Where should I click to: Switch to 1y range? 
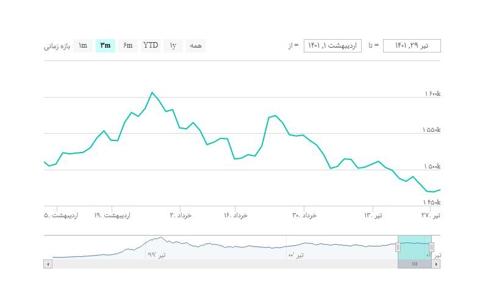(173, 46)
